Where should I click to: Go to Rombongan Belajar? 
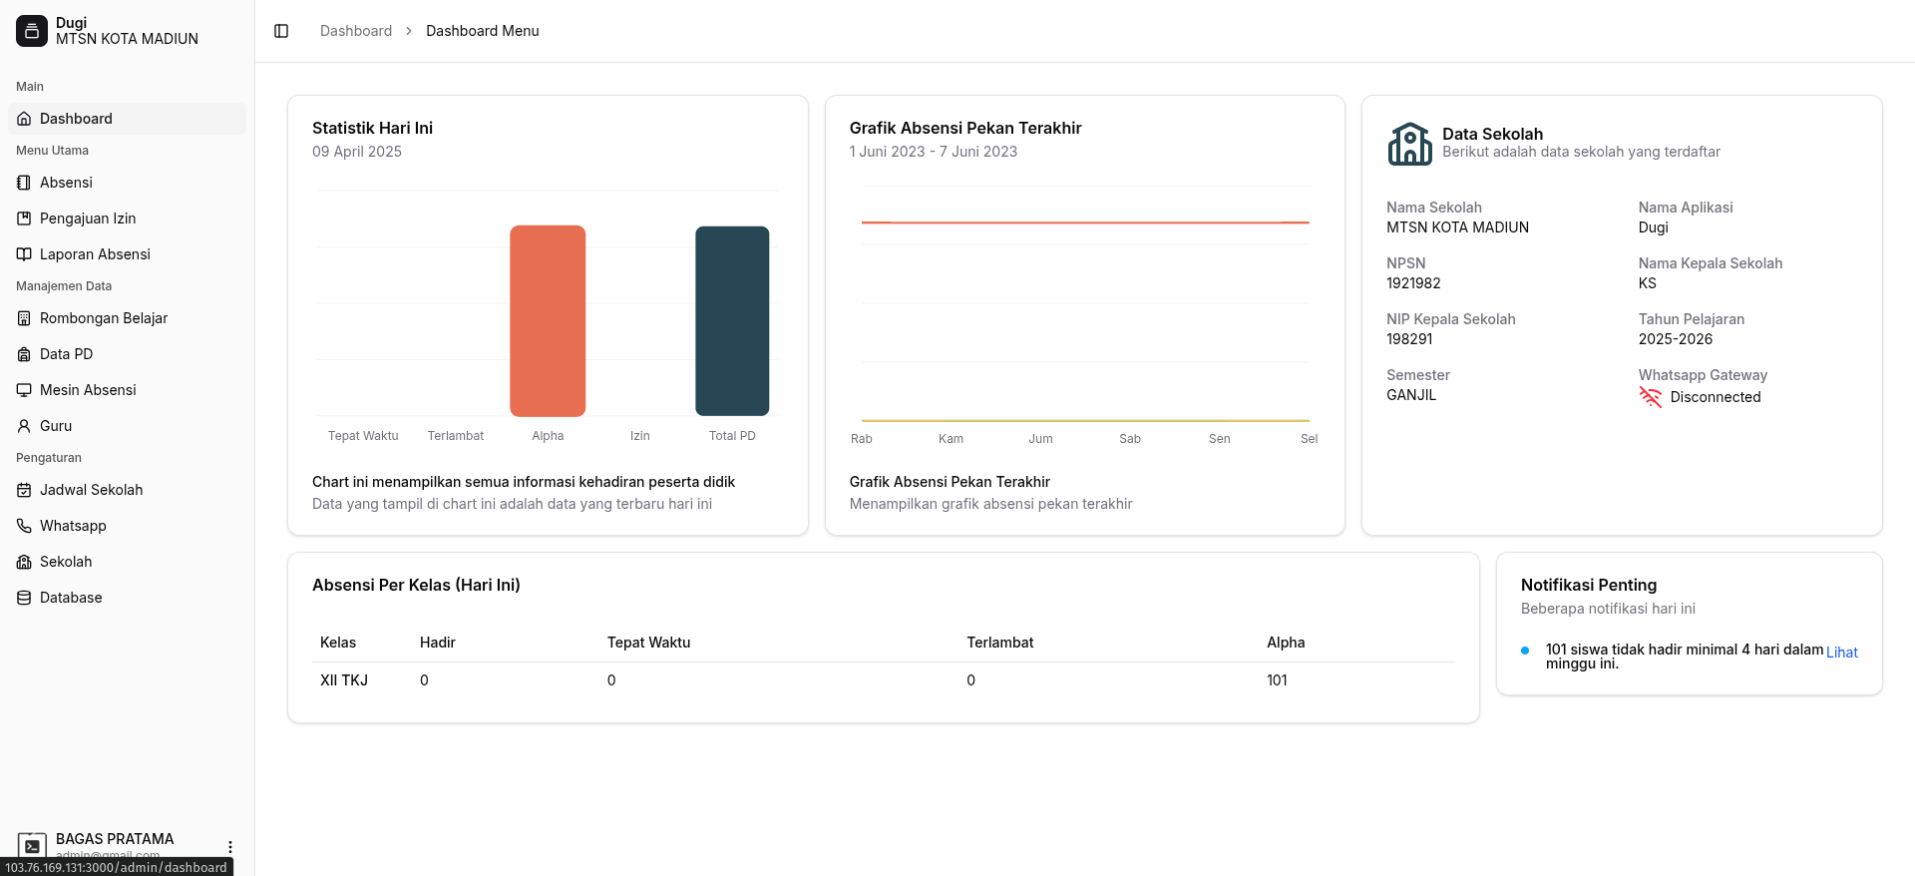click(x=104, y=318)
